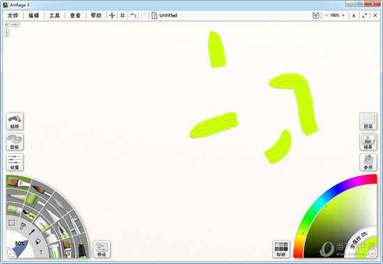
Task: Collapse the tool picker corner arrow
Action: point(10,254)
